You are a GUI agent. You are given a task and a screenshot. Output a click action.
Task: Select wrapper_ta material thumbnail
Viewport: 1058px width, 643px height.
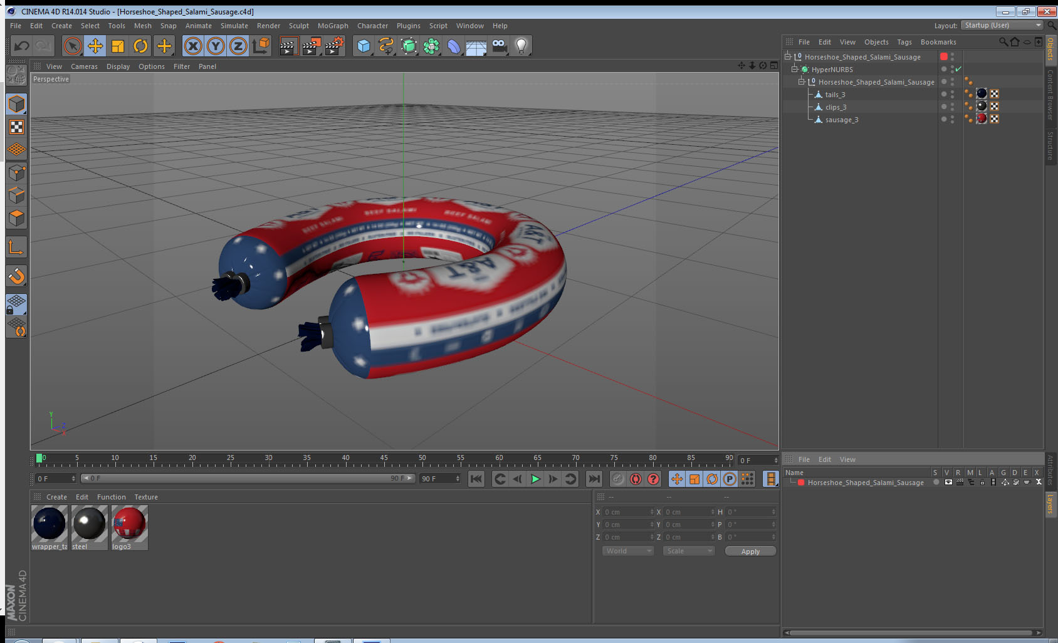coord(50,528)
